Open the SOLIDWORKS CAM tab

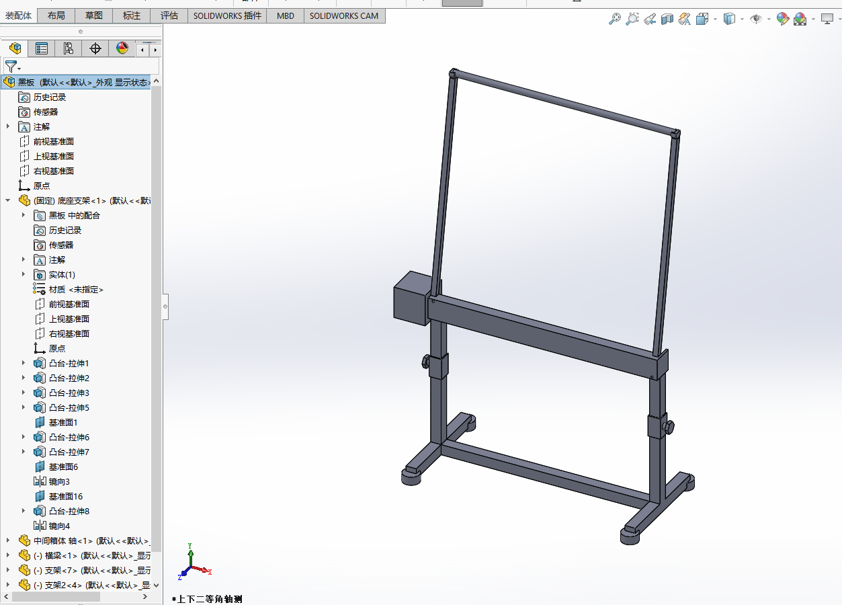(344, 15)
